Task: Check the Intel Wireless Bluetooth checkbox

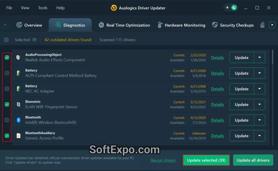Action: [7, 120]
